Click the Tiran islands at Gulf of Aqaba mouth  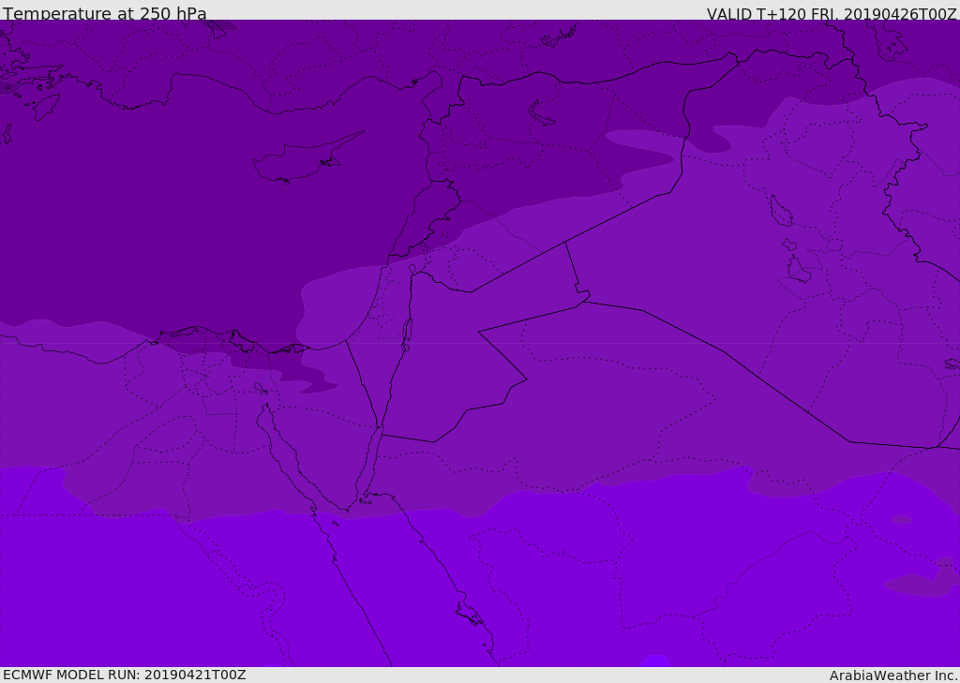[366, 501]
